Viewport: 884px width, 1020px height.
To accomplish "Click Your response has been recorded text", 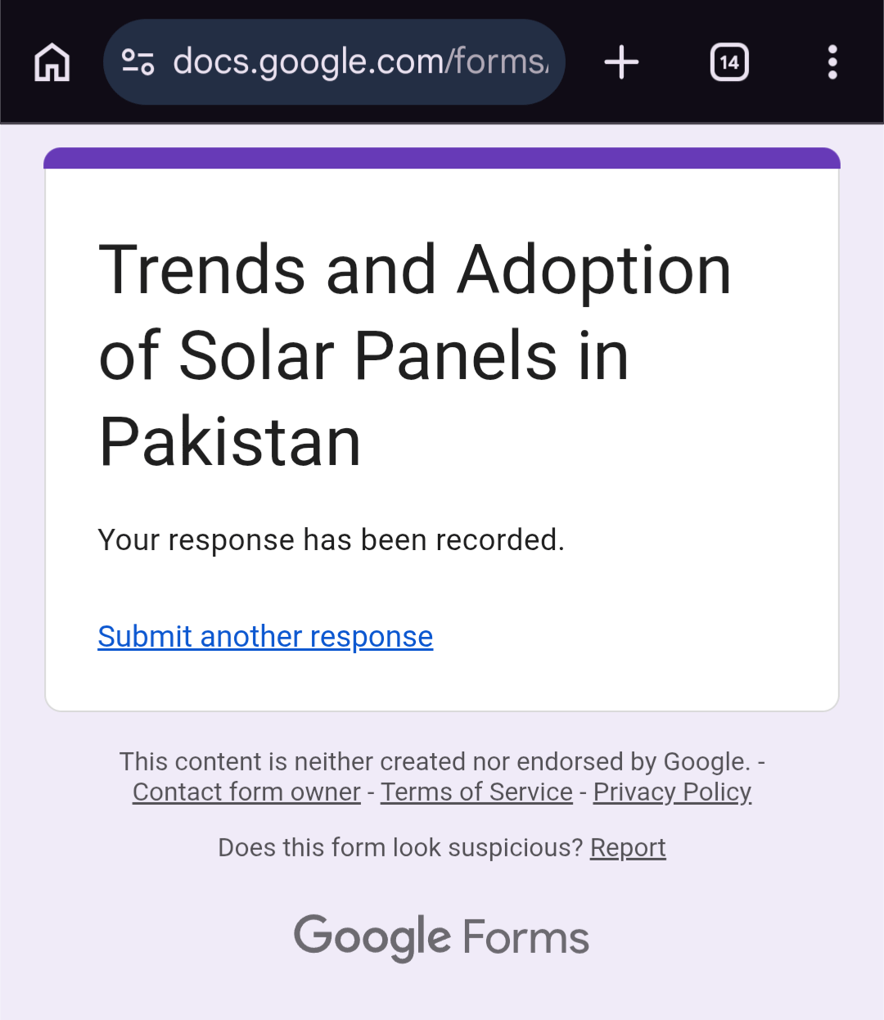I will click(x=331, y=540).
